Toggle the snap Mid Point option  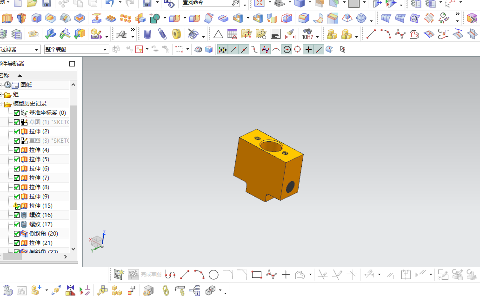pos(244,50)
